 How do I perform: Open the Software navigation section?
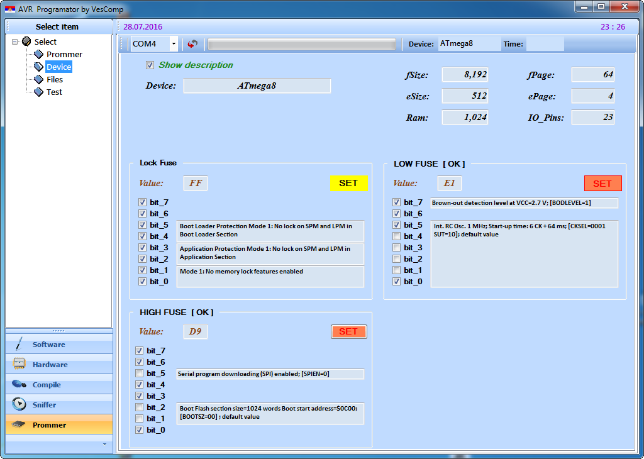[59, 344]
